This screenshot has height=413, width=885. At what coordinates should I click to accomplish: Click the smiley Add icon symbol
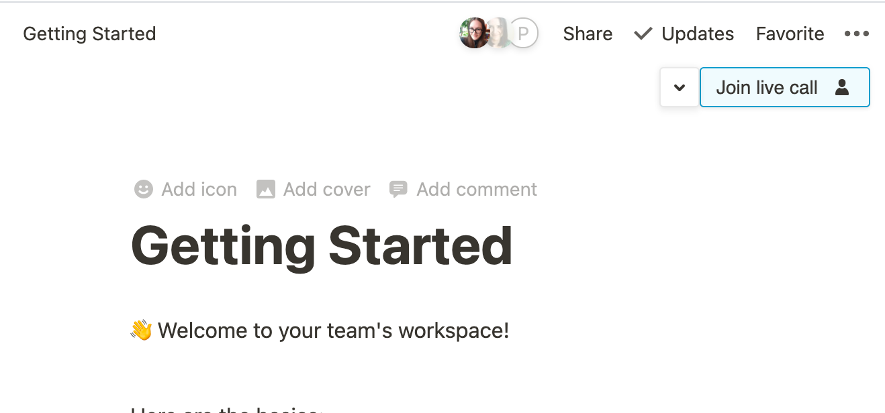[144, 189]
